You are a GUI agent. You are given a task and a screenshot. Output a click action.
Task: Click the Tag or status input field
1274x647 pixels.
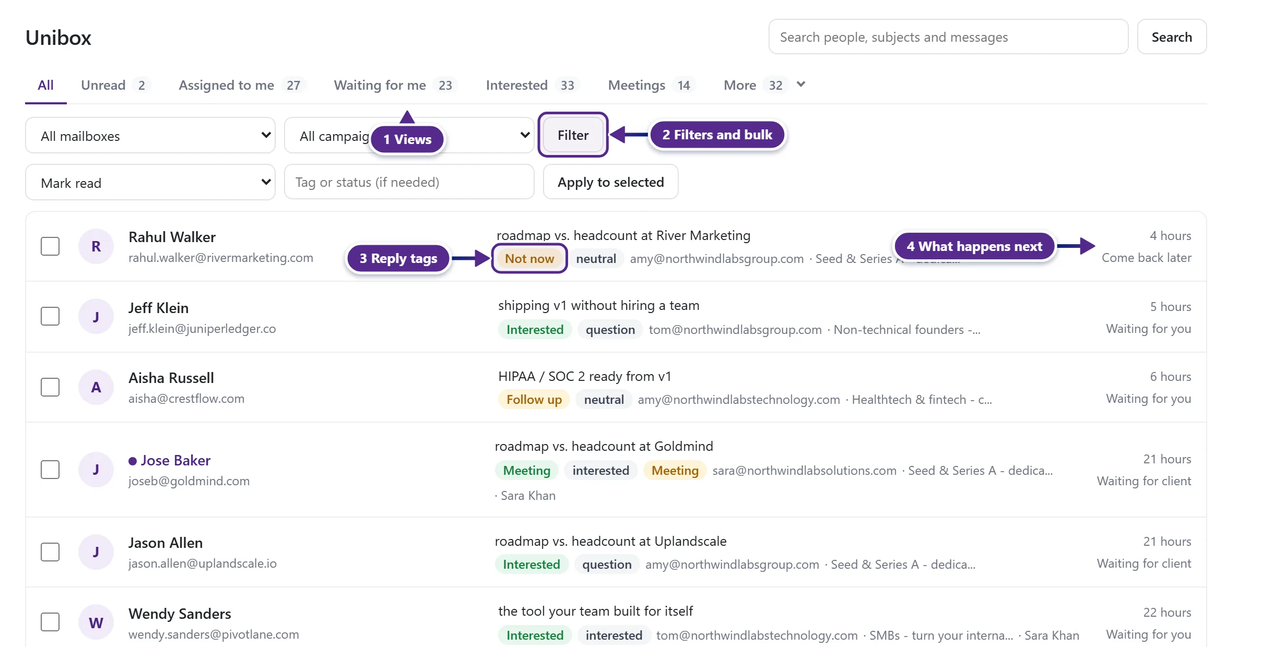coord(409,182)
